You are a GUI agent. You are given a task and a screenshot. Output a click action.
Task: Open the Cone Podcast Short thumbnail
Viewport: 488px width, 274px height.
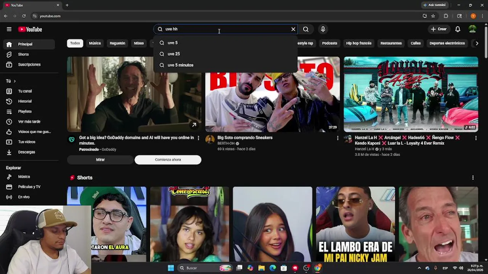pos(189,224)
